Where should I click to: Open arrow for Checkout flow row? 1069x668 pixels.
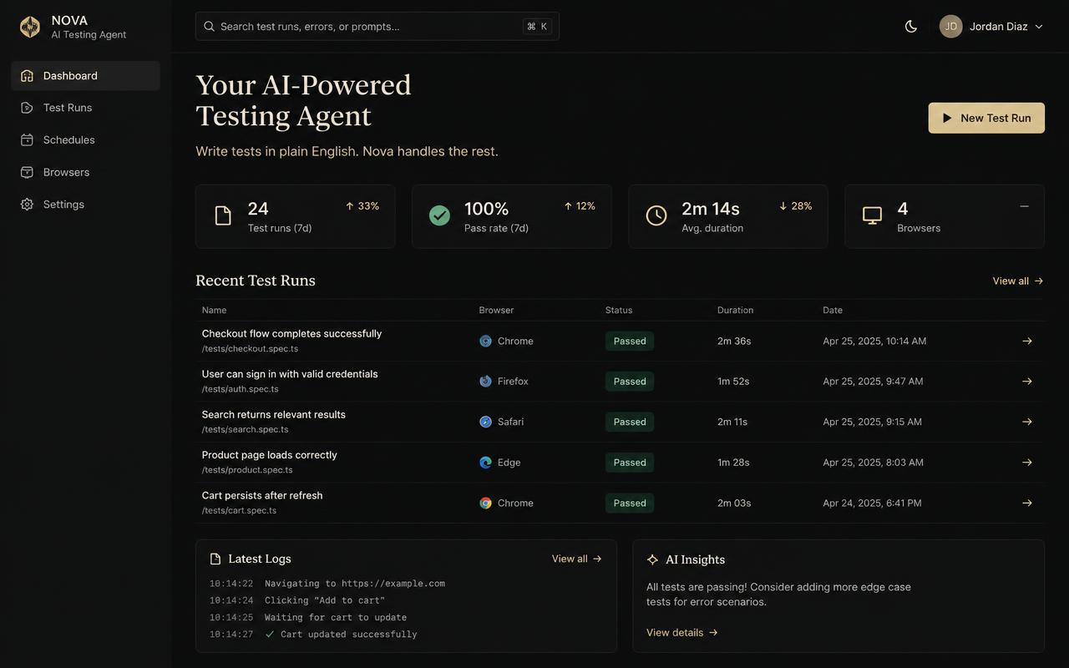pos(1027,341)
